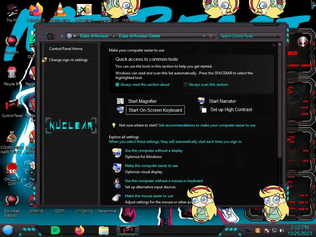Click the Start orb on the taskbar
Image resolution: width=316 pixels, height=237 pixels.
pos(8,230)
